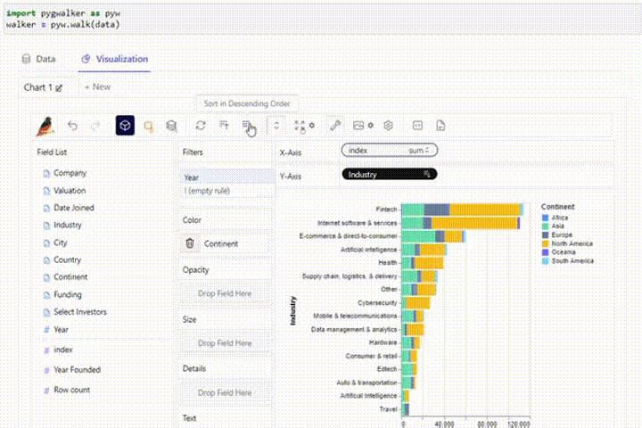This screenshot has height=428, width=642.
Task: Click North America legend swatch
Action: pyautogui.click(x=545, y=243)
